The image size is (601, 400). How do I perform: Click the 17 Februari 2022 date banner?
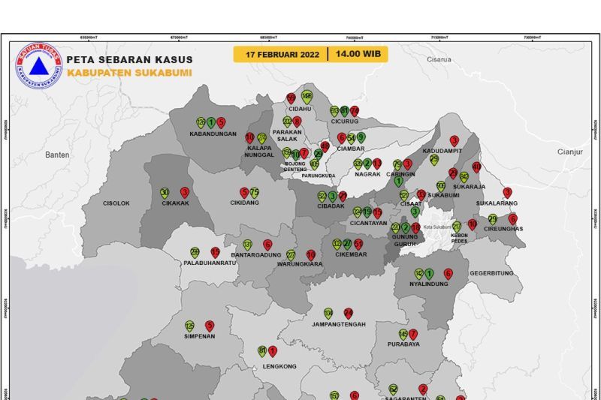(282, 54)
